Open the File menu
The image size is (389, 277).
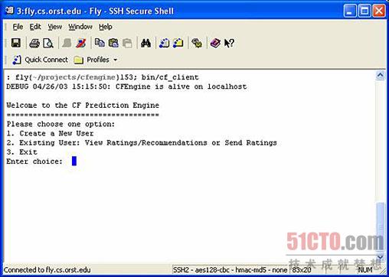(18, 27)
